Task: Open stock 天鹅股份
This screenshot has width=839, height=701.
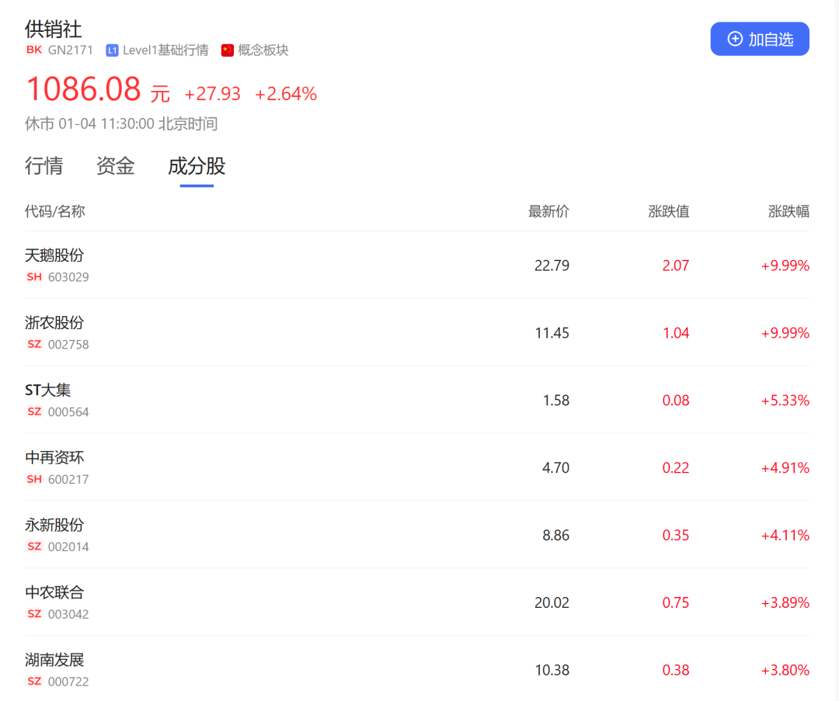Action: (54, 255)
